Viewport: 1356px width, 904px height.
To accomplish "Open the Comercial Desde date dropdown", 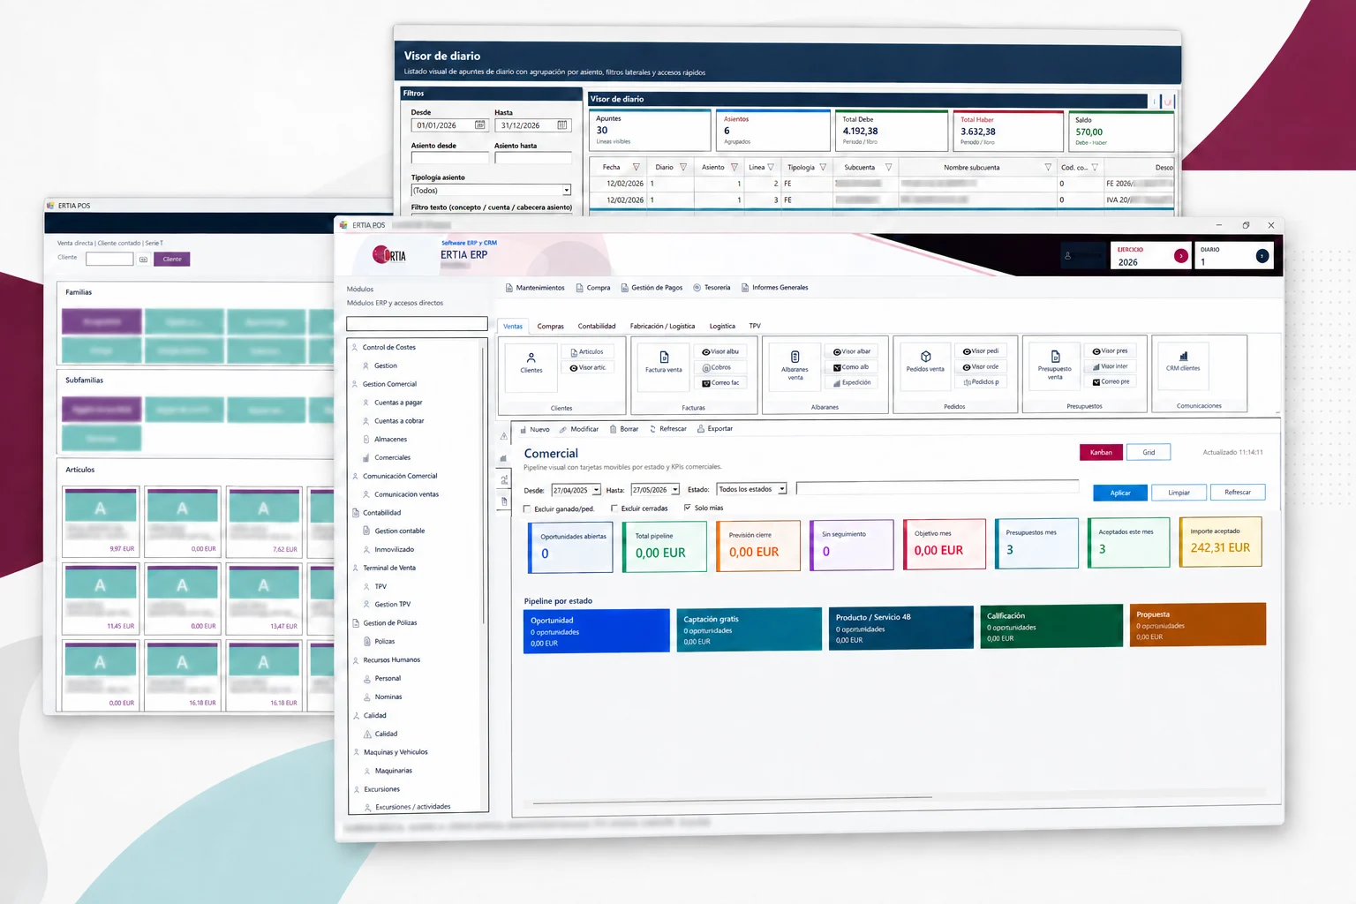I will click(597, 490).
